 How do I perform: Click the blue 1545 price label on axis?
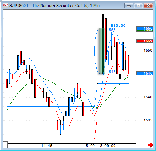click(145, 73)
